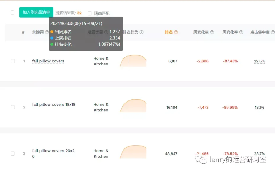Open the fall pillow covers 20x20 link
The height and width of the screenshot is (172, 275).
[53, 154]
